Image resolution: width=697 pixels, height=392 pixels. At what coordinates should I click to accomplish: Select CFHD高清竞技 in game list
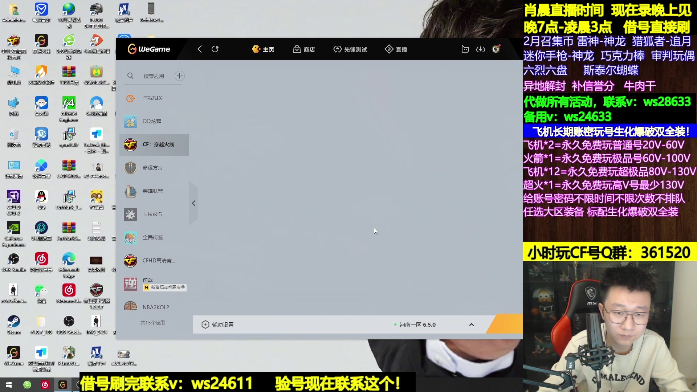coord(154,261)
